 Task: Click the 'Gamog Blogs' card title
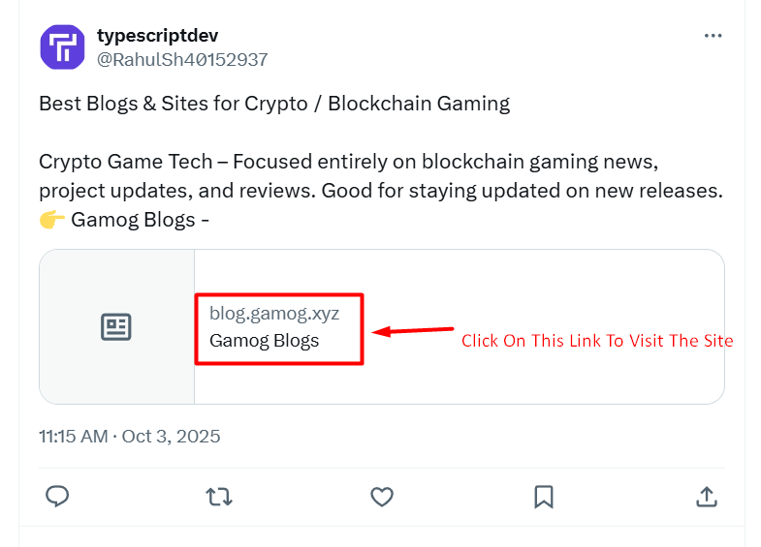click(x=264, y=341)
